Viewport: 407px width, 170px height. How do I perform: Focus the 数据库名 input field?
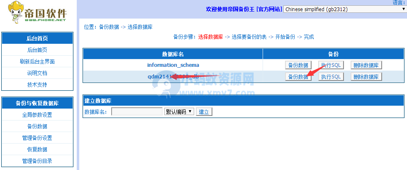pyautogui.click(x=137, y=112)
